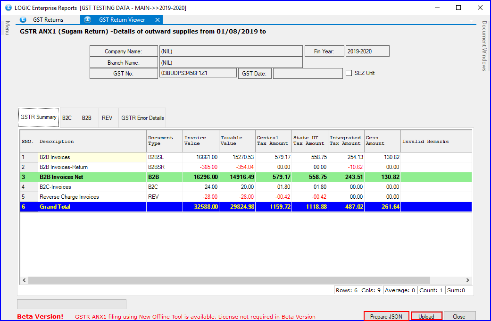The width and height of the screenshot is (491, 321).
Task: Click the Prepare JSON button
Action: tap(386, 317)
